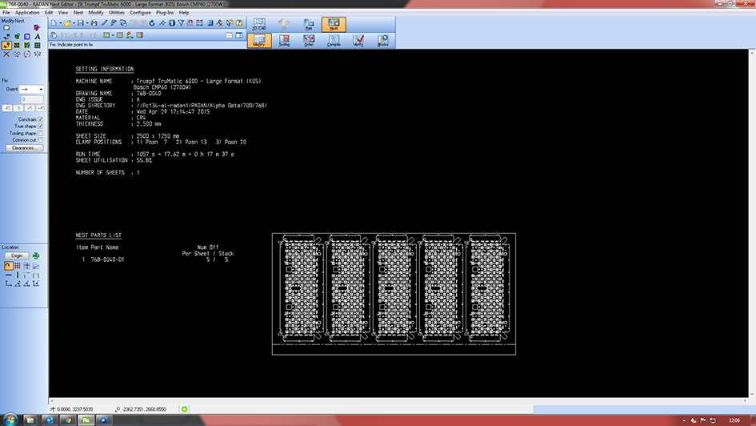Screen dimensions: 756x426
Task: Open the Configure menu
Action: coord(140,13)
